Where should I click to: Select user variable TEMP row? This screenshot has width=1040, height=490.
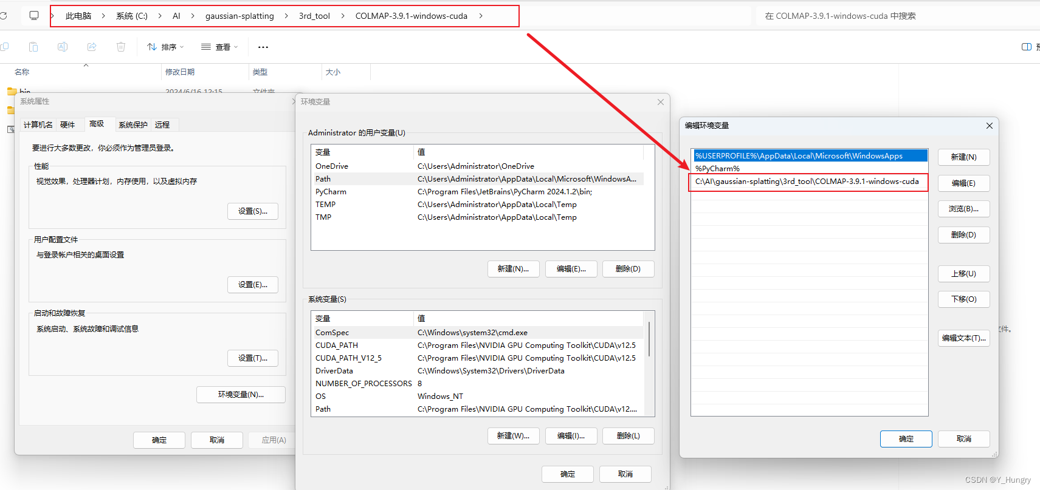[477, 204]
